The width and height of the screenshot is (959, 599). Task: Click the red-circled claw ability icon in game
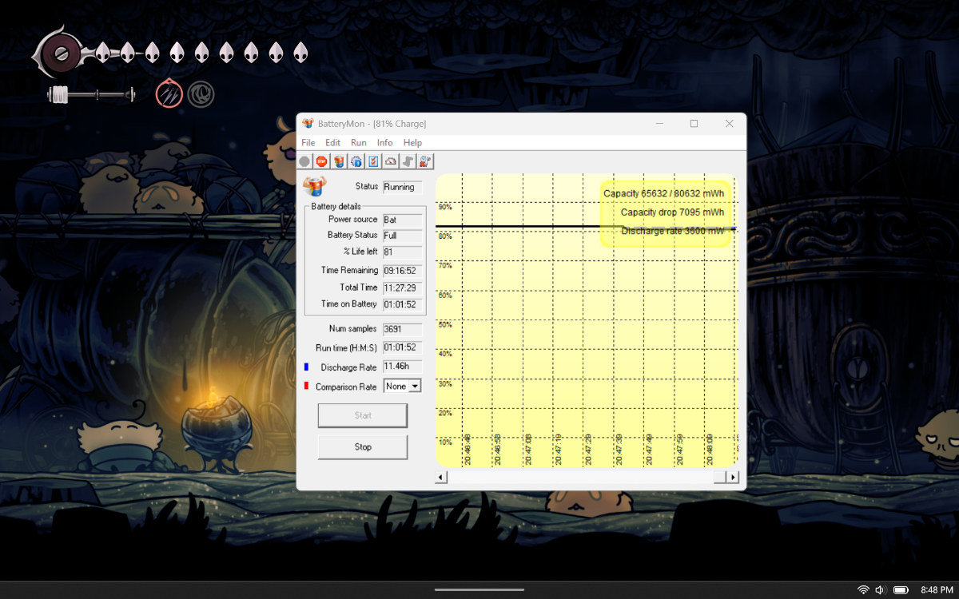click(x=169, y=94)
